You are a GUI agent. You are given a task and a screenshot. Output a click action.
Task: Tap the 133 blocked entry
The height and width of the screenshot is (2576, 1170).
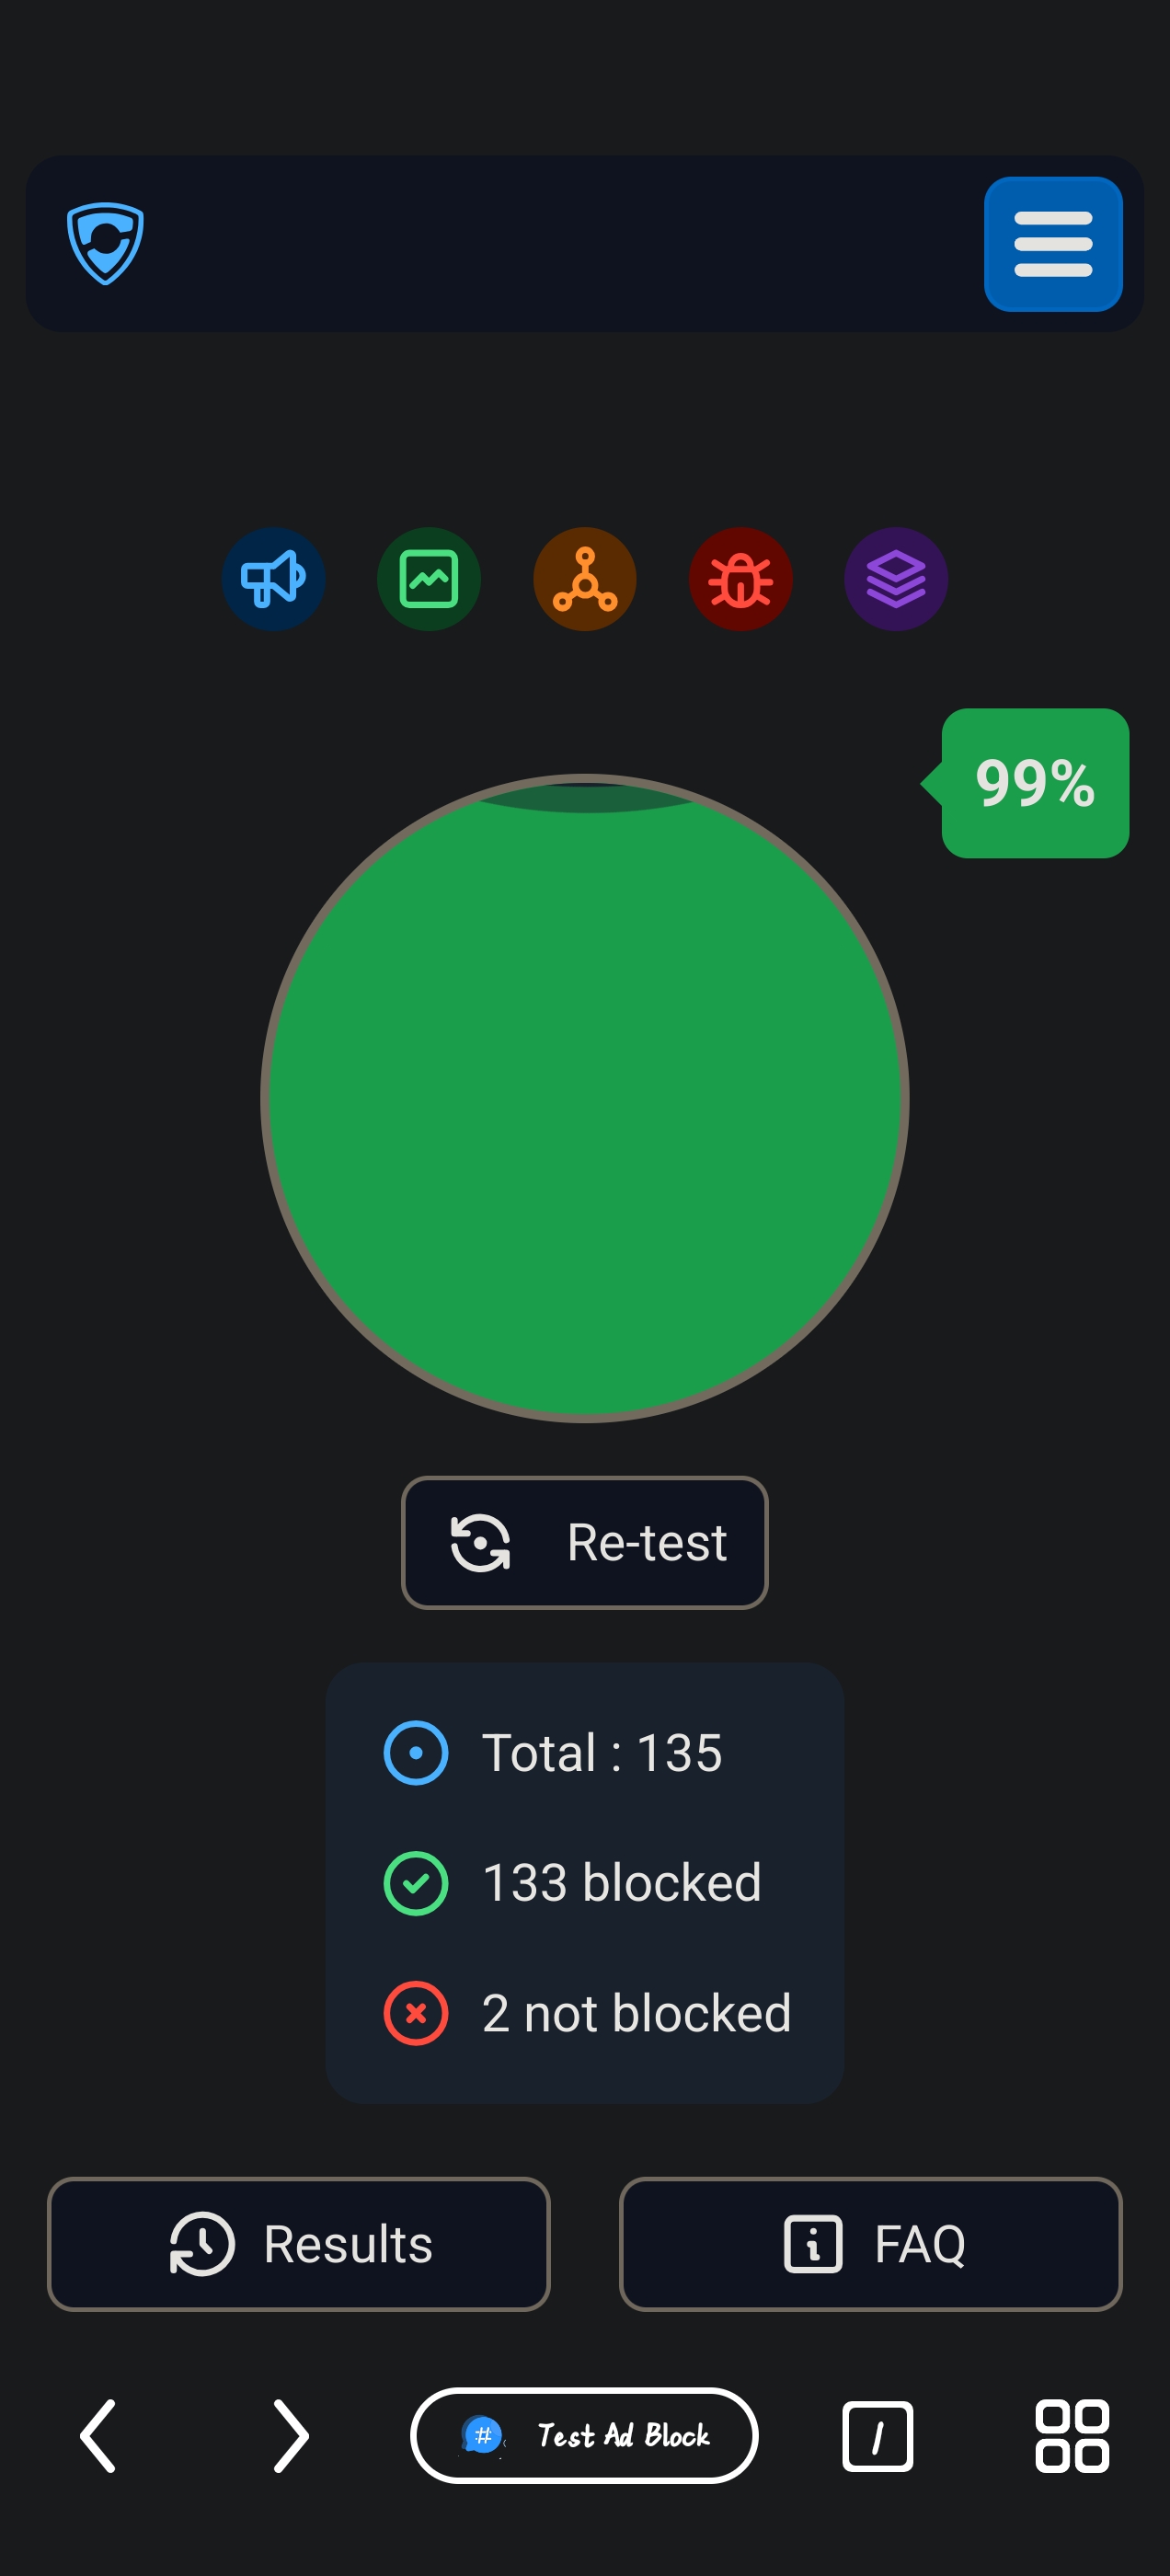click(x=585, y=1882)
